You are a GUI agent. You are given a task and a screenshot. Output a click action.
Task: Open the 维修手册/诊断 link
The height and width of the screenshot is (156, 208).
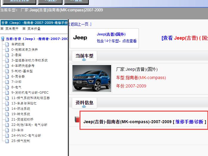[189, 122]
